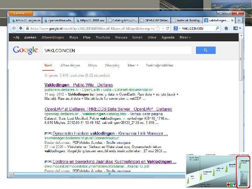Expand the Meer dropdown in black bar
The image size is (252, 189).
click(x=185, y=37)
